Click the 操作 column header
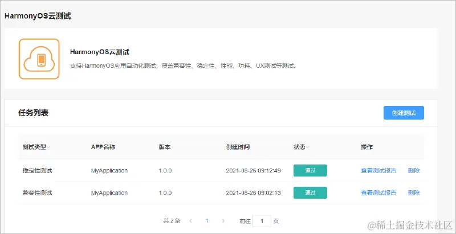 367,147
